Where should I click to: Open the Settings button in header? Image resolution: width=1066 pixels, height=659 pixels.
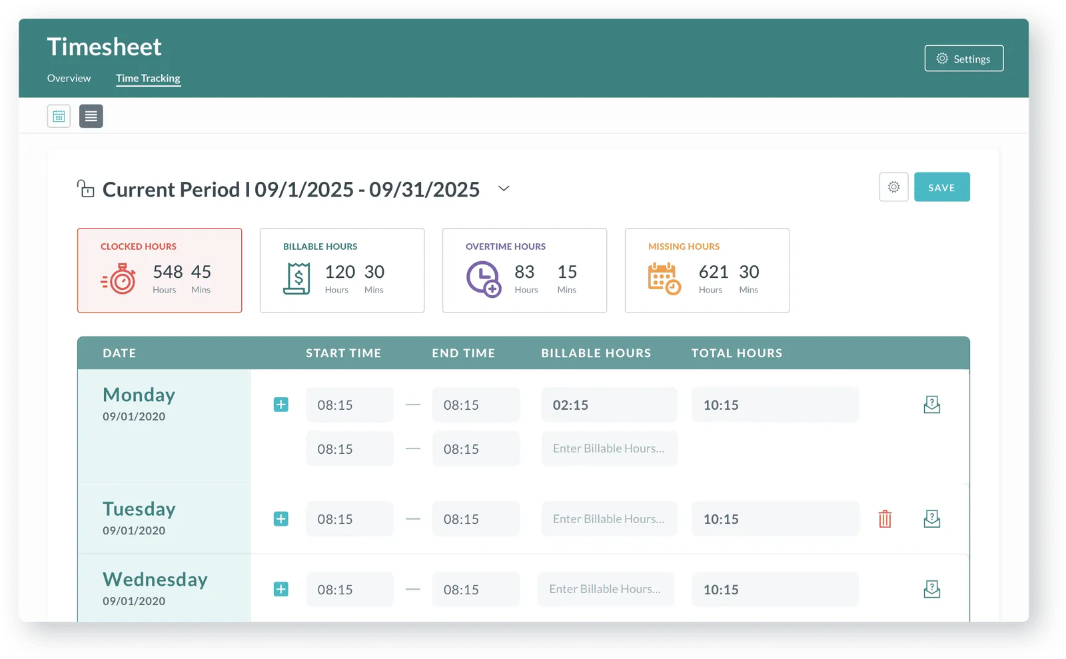tap(963, 58)
